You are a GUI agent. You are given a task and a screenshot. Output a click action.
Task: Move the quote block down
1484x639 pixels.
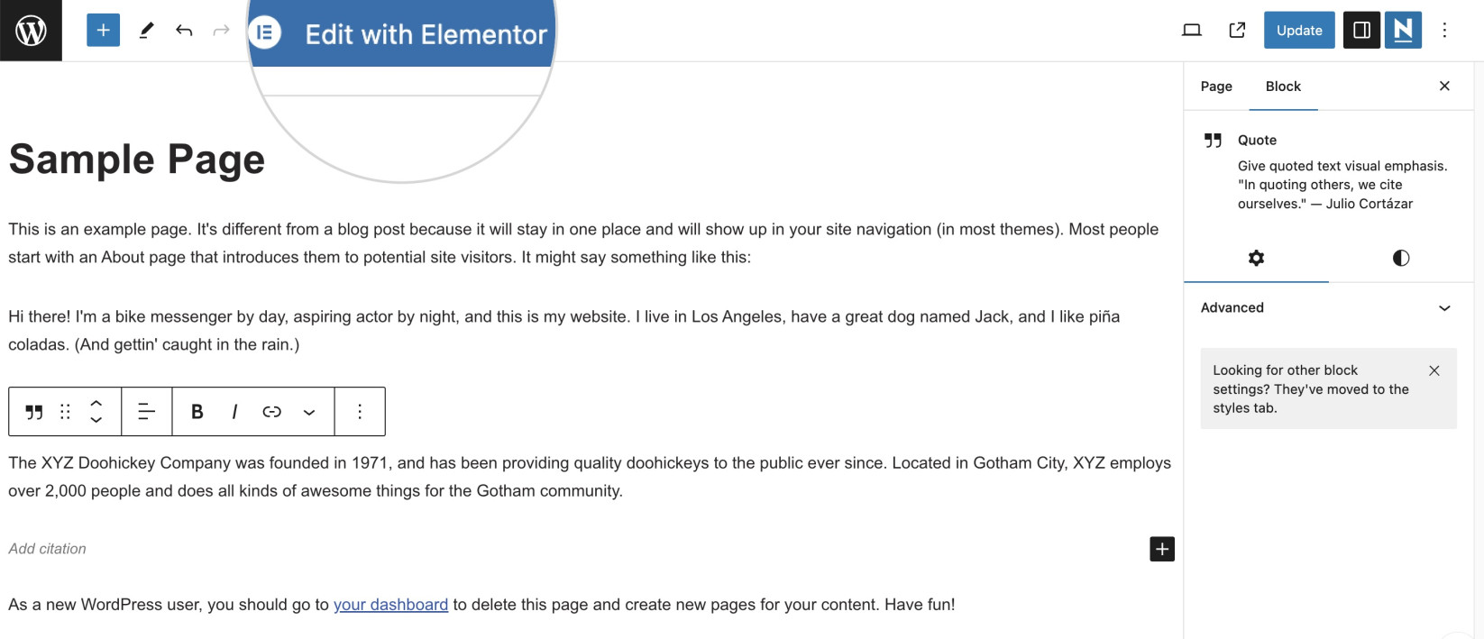coord(96,421)
